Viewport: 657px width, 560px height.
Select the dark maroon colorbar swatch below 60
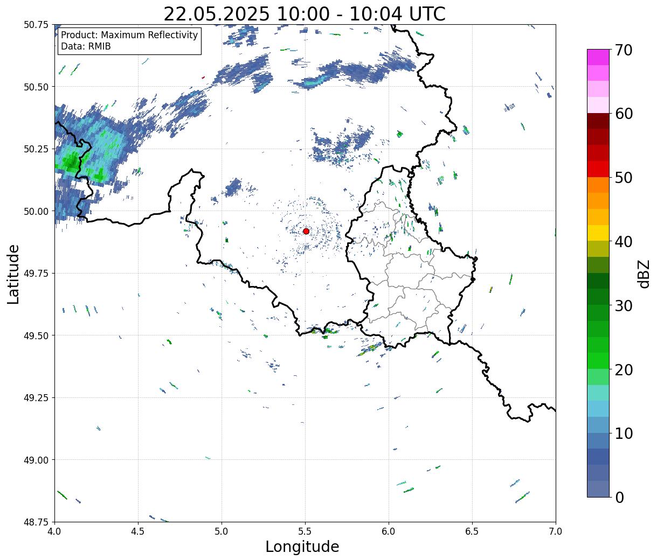[598, 121]
